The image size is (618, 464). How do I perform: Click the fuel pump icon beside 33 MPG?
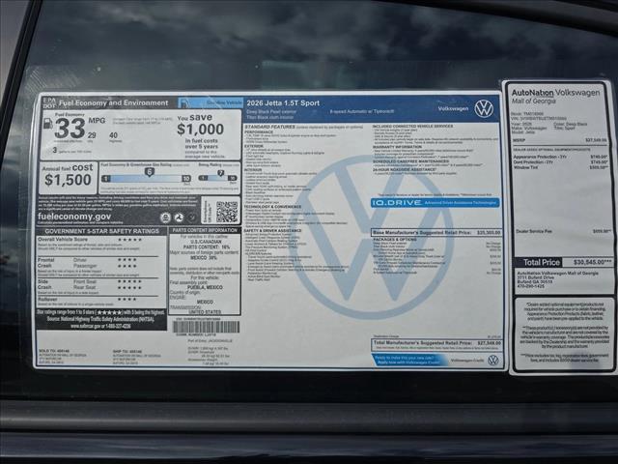pyautogui.click(x=48, y=124)
